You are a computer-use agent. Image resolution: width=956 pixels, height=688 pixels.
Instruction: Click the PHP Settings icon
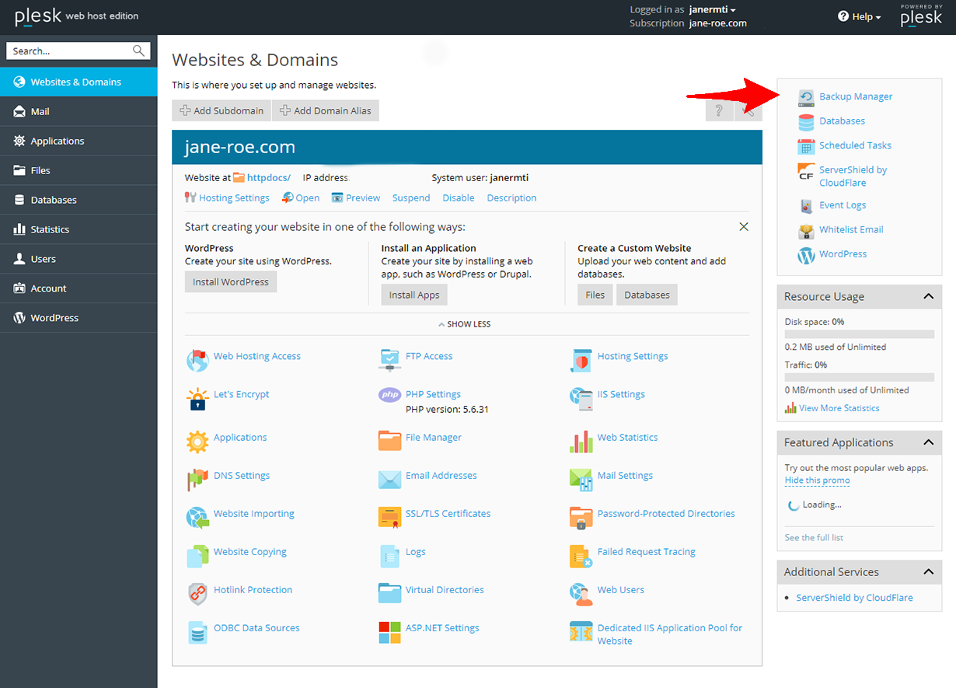[389, 395]
